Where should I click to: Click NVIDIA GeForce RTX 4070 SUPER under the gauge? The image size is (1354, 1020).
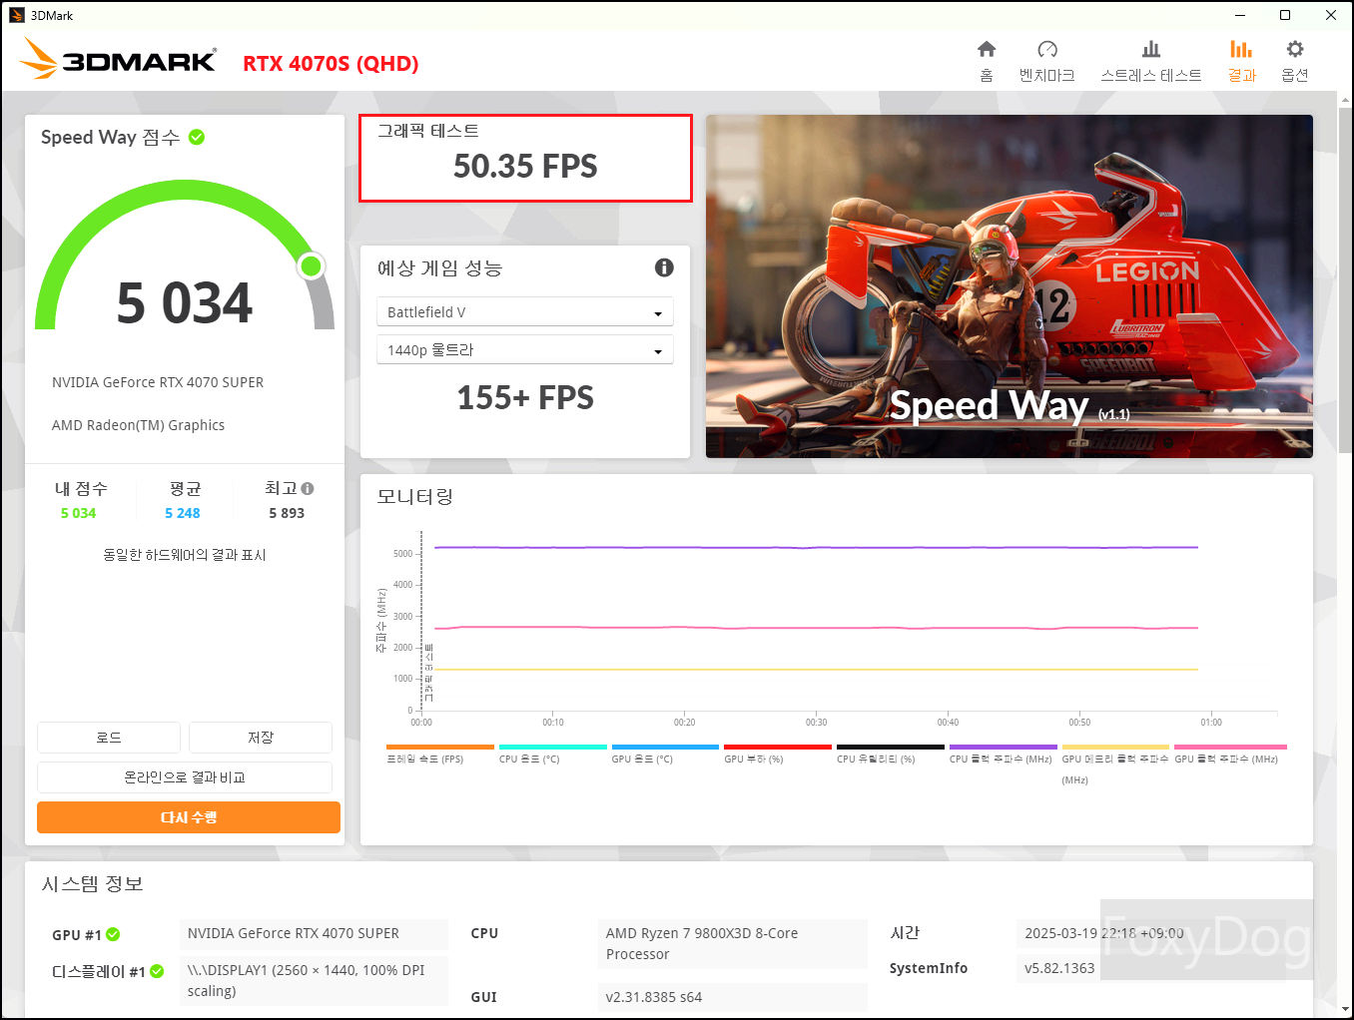(x=158, y=382)
